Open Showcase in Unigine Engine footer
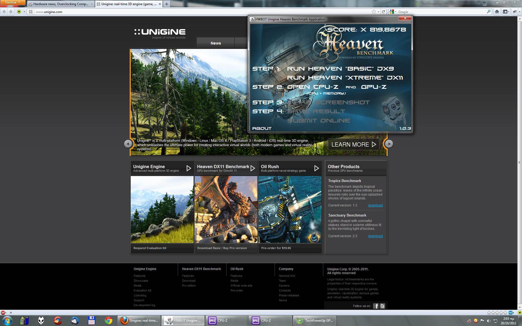Screen dimensions: 522x326 point(141,281)
